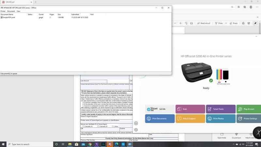Open HP Smart settings gear icon
The width and height of the screenshot is (261, 147).
(x=136, y=130)
